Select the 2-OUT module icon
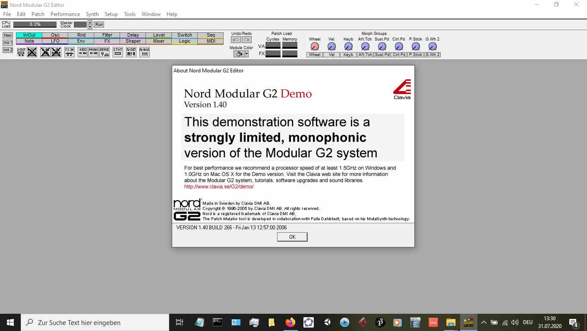The image size is (587, 331). point(21,52)
